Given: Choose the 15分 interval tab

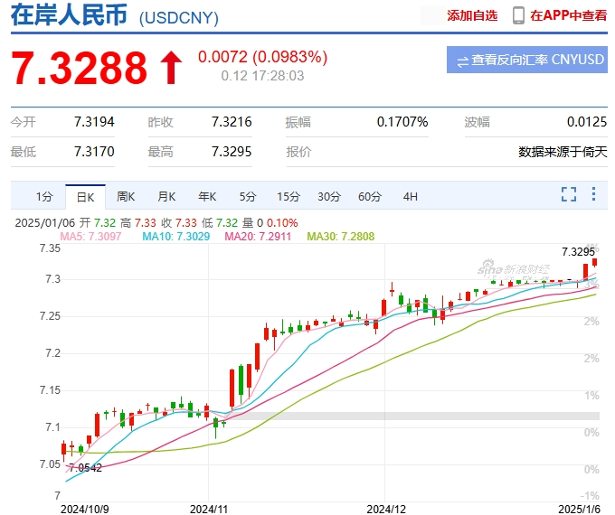Looking at the screenshot, I should pyautogui.click(x=289, y=196).
